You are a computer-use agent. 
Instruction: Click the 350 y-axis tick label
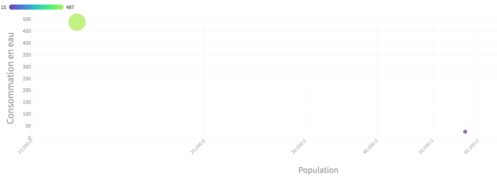tap(27, 55)
